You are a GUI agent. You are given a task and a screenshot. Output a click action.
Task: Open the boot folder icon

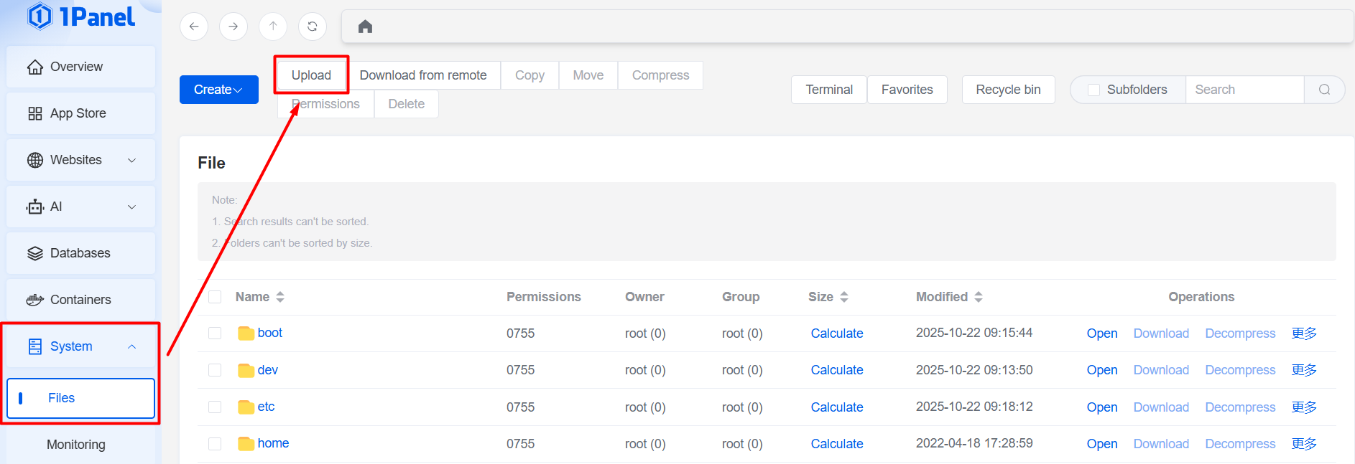click(246, 333)
